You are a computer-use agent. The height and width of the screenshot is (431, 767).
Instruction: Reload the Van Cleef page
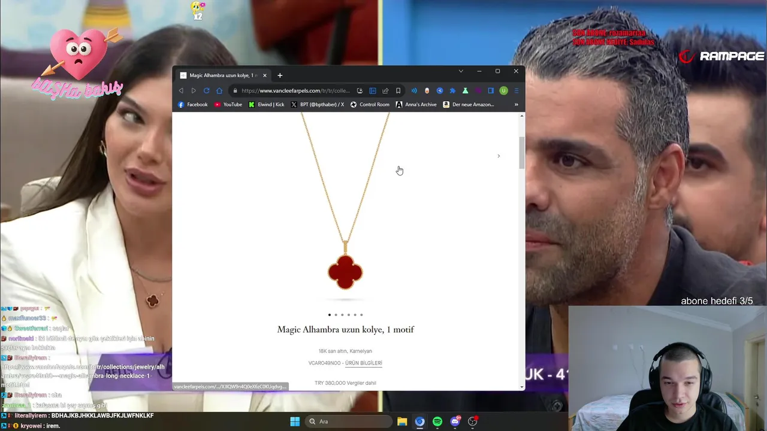click(206, 90)
